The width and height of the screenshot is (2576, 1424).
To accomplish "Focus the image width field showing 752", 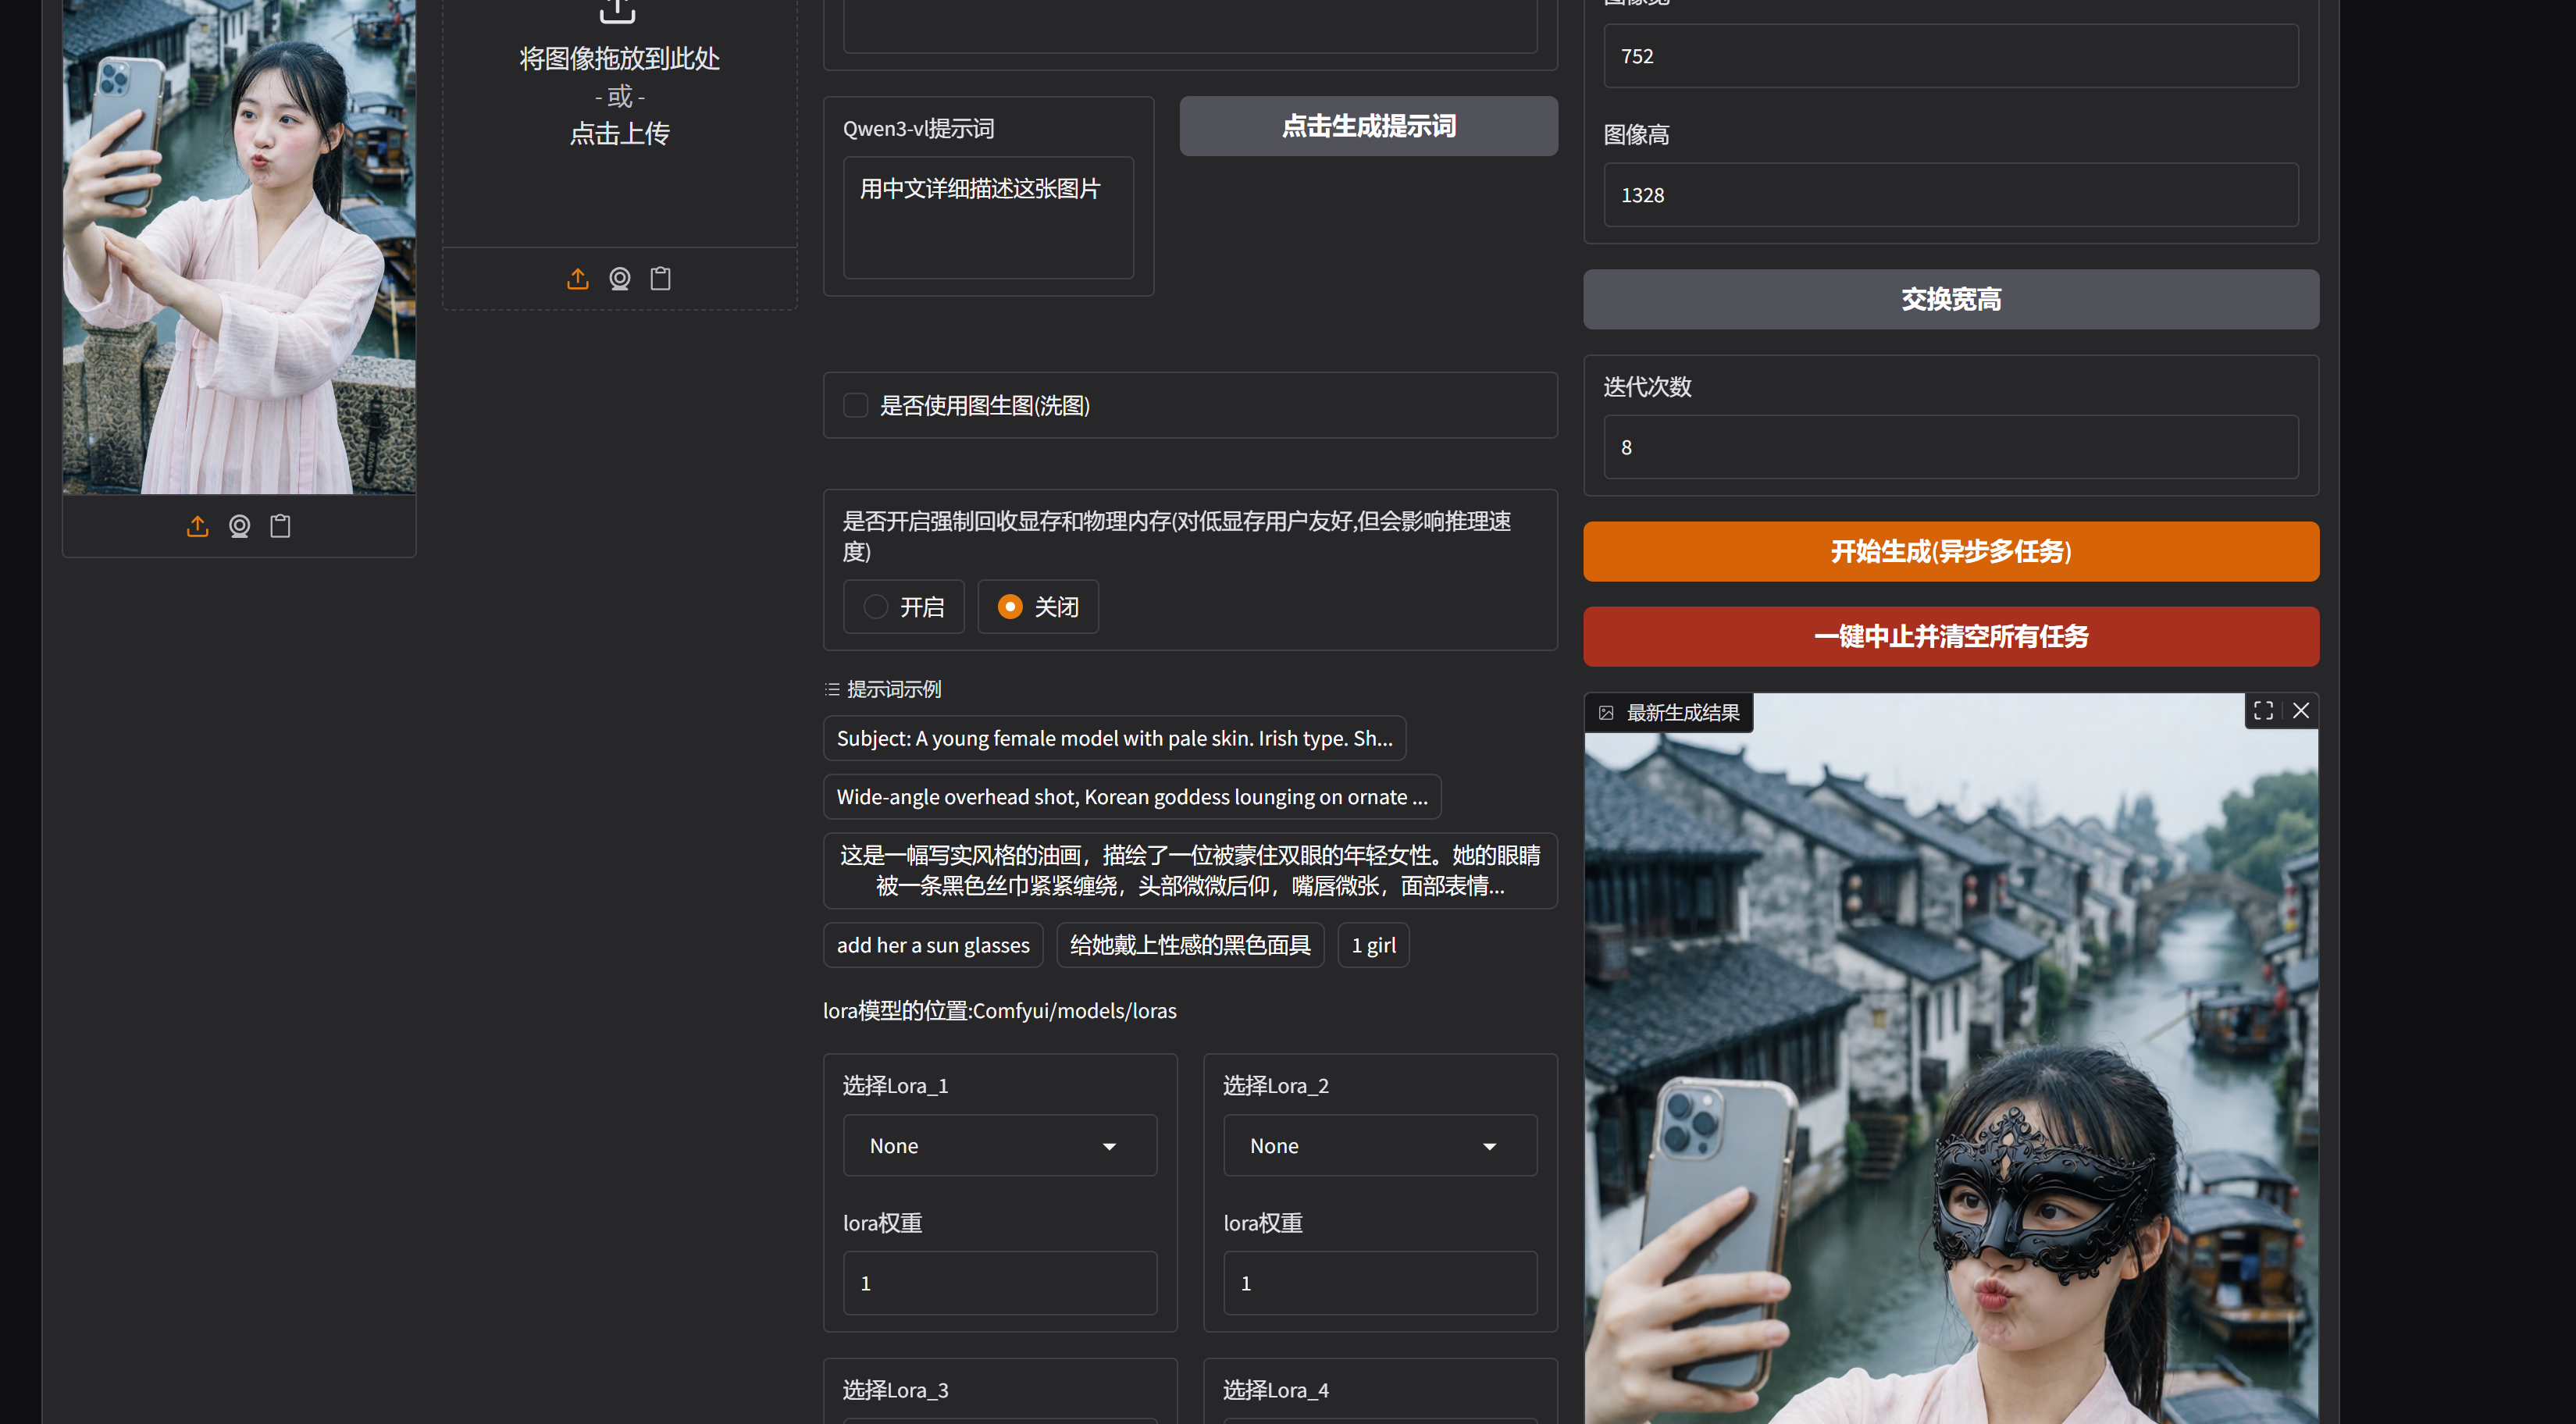I will coord(1951,56).
